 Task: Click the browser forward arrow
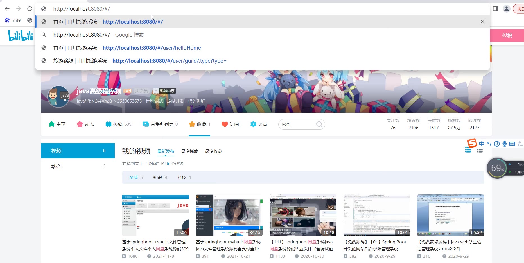pos(19,9)
